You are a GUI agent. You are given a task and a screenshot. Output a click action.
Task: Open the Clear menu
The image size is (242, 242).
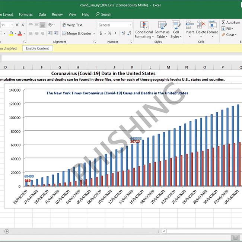[229, 35]
